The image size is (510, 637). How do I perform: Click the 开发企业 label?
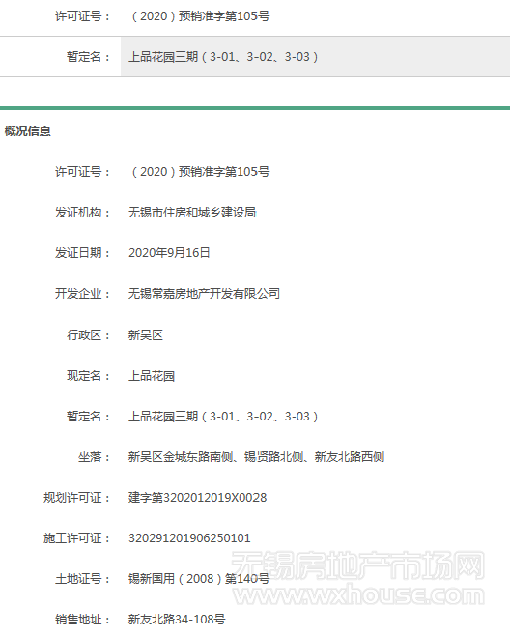[x=82, y=294]
